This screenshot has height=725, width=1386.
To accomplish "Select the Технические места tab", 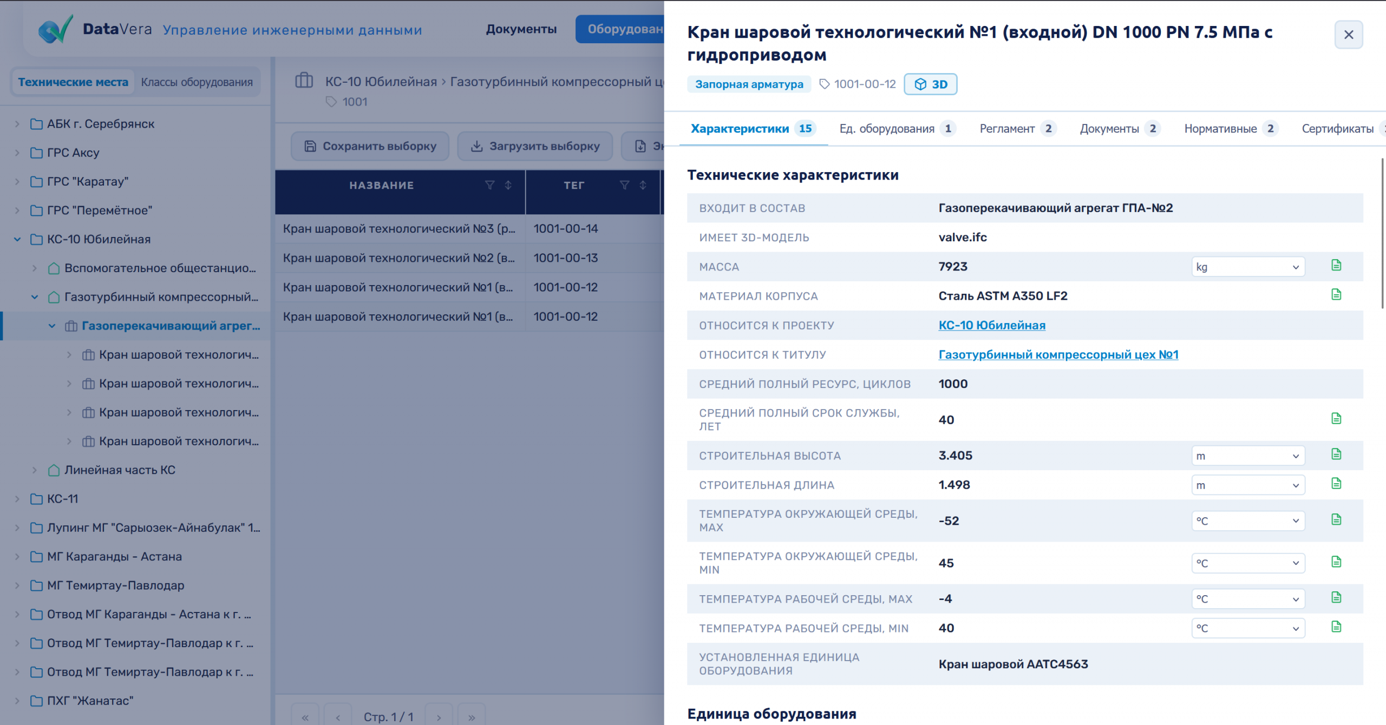I will pyautogui.click(x=73, y=82).
